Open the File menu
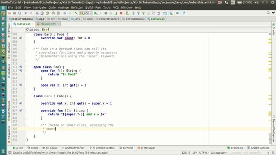This screenshot has width=276, height=155. 10,8
